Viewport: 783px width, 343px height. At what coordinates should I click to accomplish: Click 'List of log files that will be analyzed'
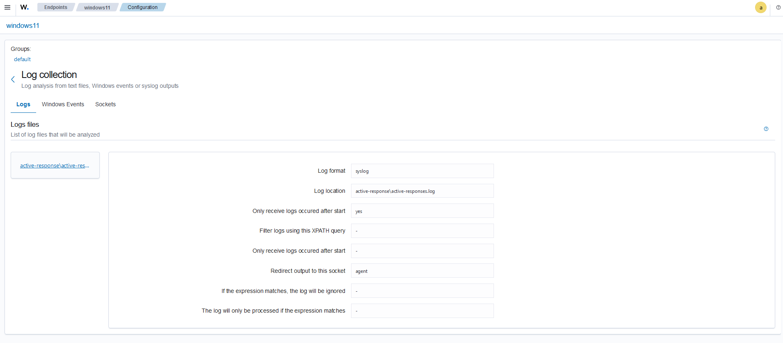coord(55,135)
